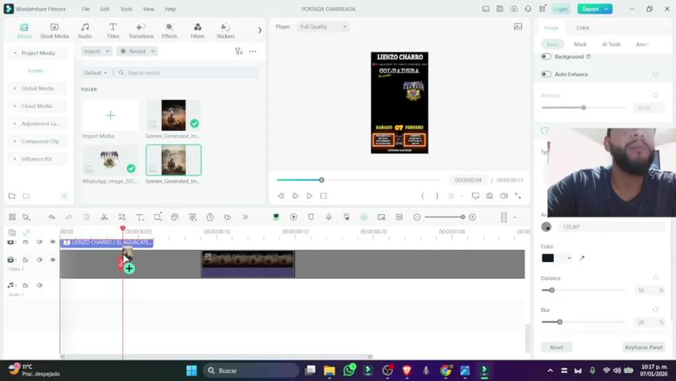Click the Login button
The image size is (676, 381).
pyautogui.click(x=560, y=9)
